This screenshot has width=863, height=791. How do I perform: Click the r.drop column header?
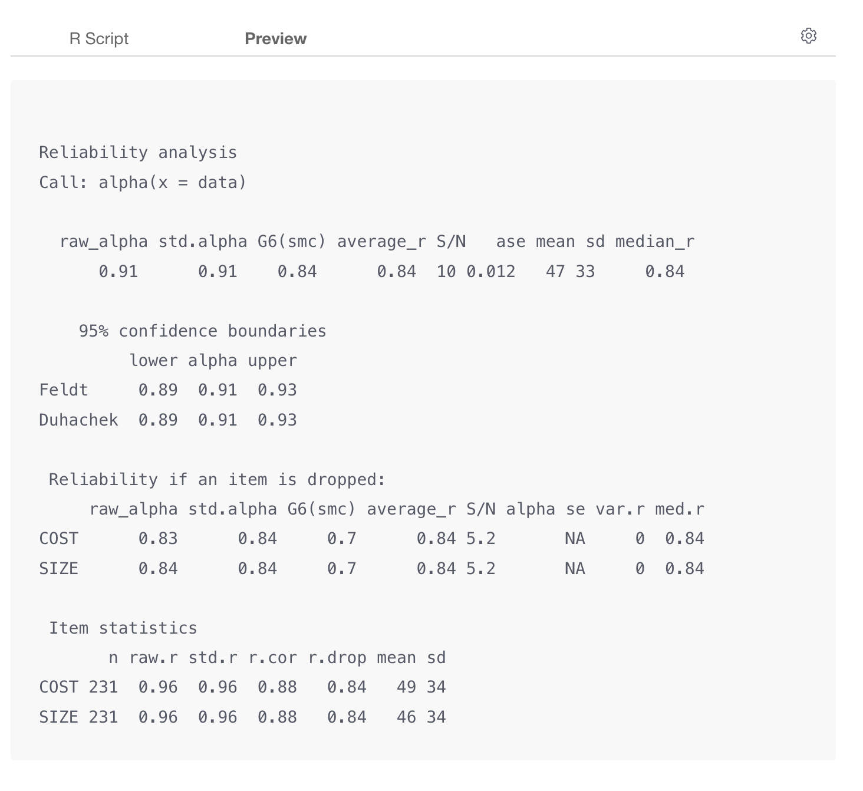[337, 658]
